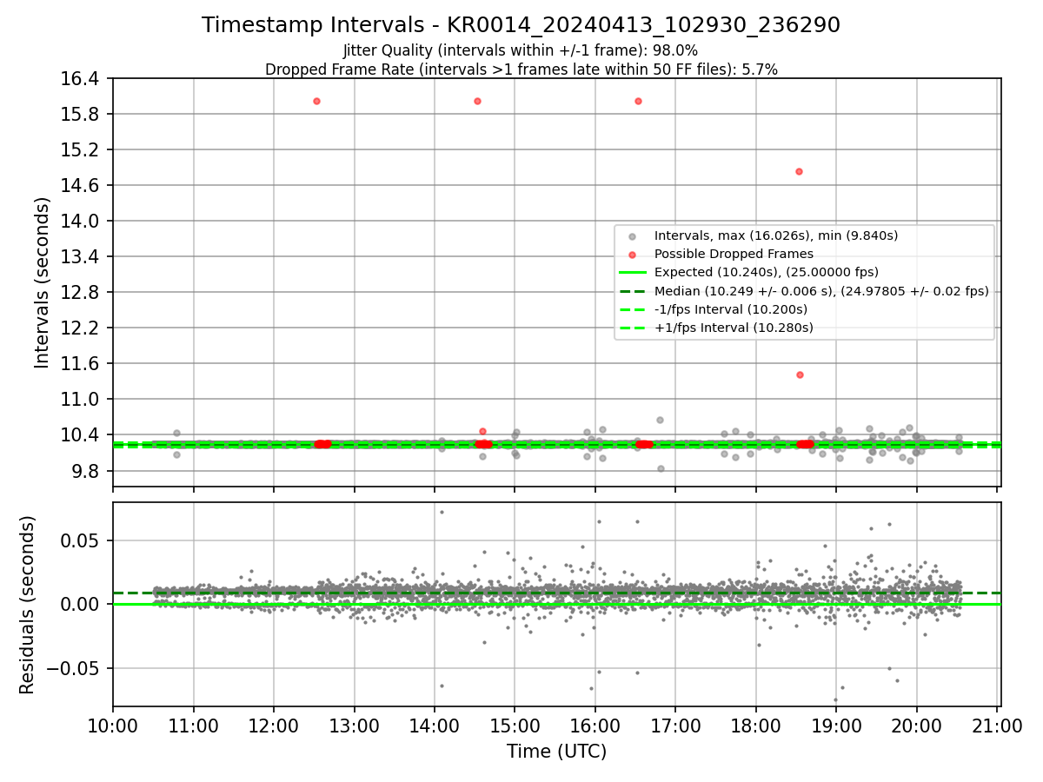Click y-axis tick label "15.2"
Image resolution: width=1043 pixels, height=782 pixels.
point(82,150)
